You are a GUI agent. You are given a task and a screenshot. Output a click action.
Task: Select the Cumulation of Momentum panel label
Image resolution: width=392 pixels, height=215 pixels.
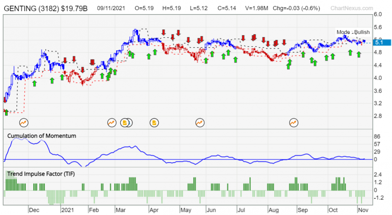(x=42, y=136)
